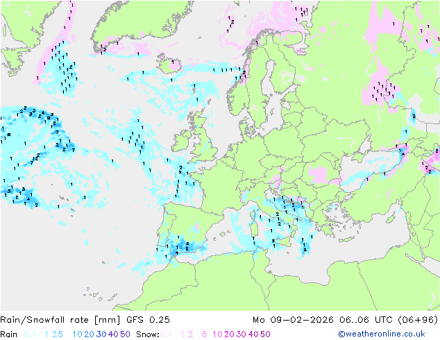
Task: Click Rain legend value 40
Action: 113,334
